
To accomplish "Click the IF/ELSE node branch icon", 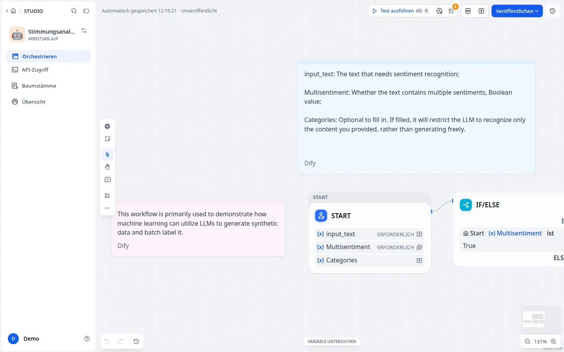I will pos(466,205).
